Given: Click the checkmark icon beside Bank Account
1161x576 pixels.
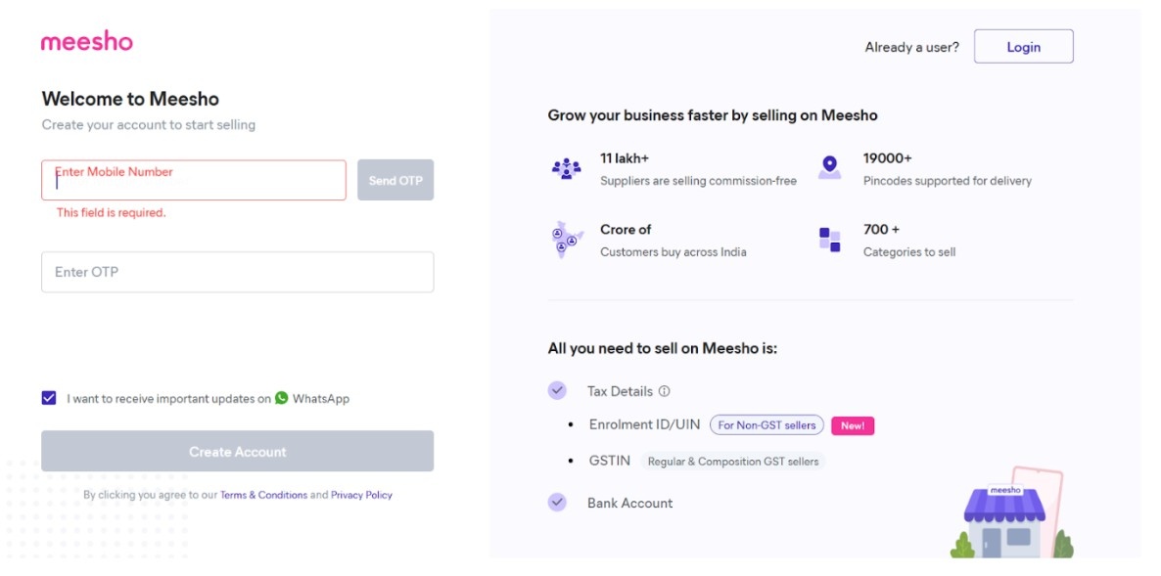Looking at the screenshot, I should point(556,502).
